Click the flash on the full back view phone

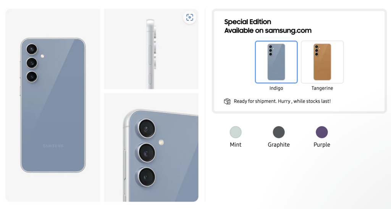(x=42, y=56)
